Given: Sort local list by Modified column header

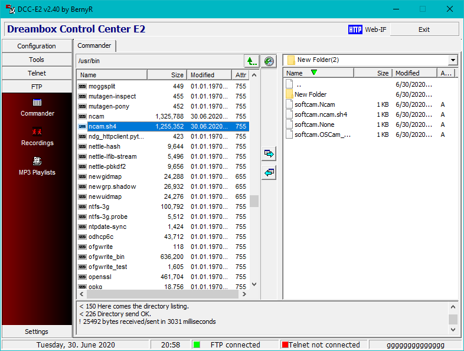Looking at the screenshot, I should (x=414, y=73).
